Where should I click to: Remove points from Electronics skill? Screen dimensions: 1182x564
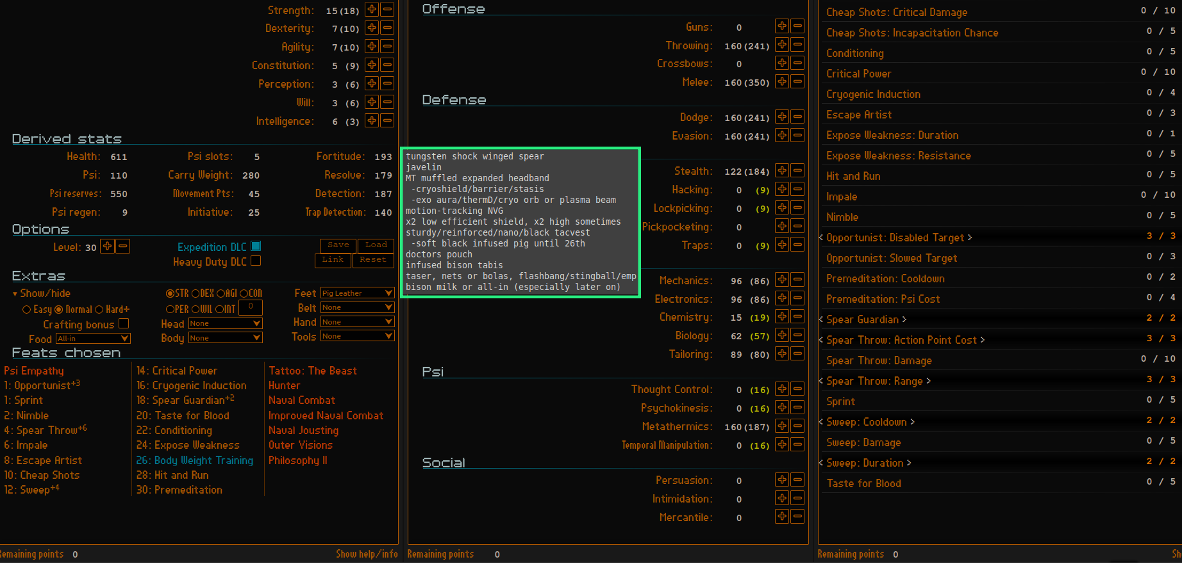click(x=797, y=299)
